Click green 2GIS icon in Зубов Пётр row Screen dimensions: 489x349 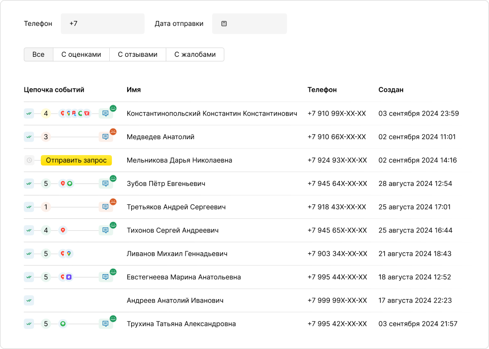click(69, 183)
